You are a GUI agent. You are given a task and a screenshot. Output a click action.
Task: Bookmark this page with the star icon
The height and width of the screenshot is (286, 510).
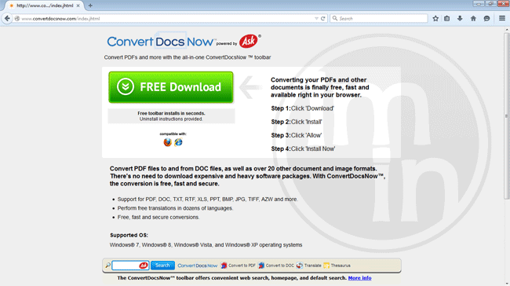coord(435,19)
